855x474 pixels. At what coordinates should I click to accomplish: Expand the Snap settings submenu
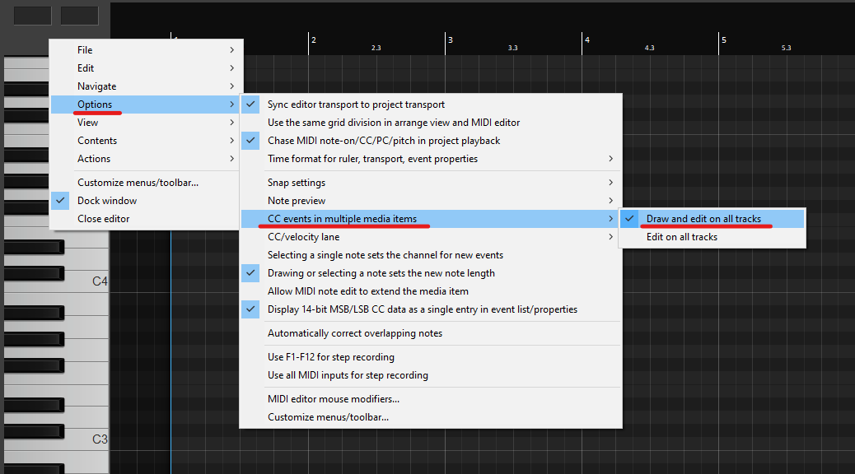tap(431, 183)
